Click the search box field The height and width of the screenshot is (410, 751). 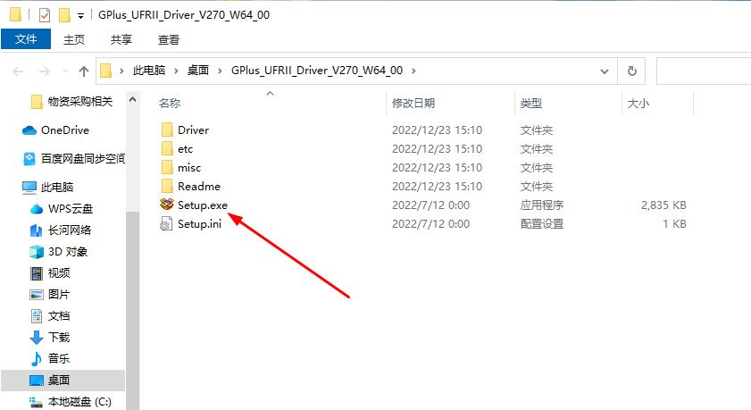703,71
